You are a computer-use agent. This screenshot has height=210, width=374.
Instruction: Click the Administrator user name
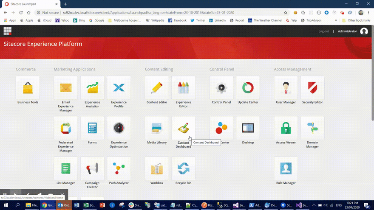pos(347,31)
